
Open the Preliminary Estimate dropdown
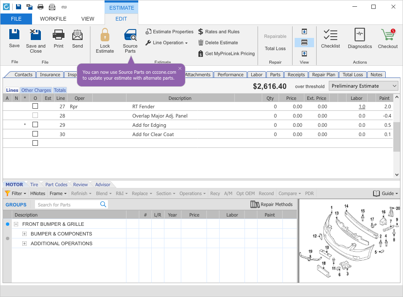point(363,86)
